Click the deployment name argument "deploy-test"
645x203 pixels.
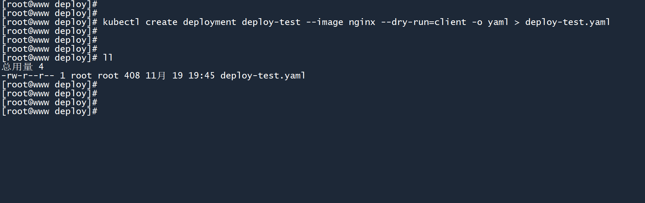point(271,22)
